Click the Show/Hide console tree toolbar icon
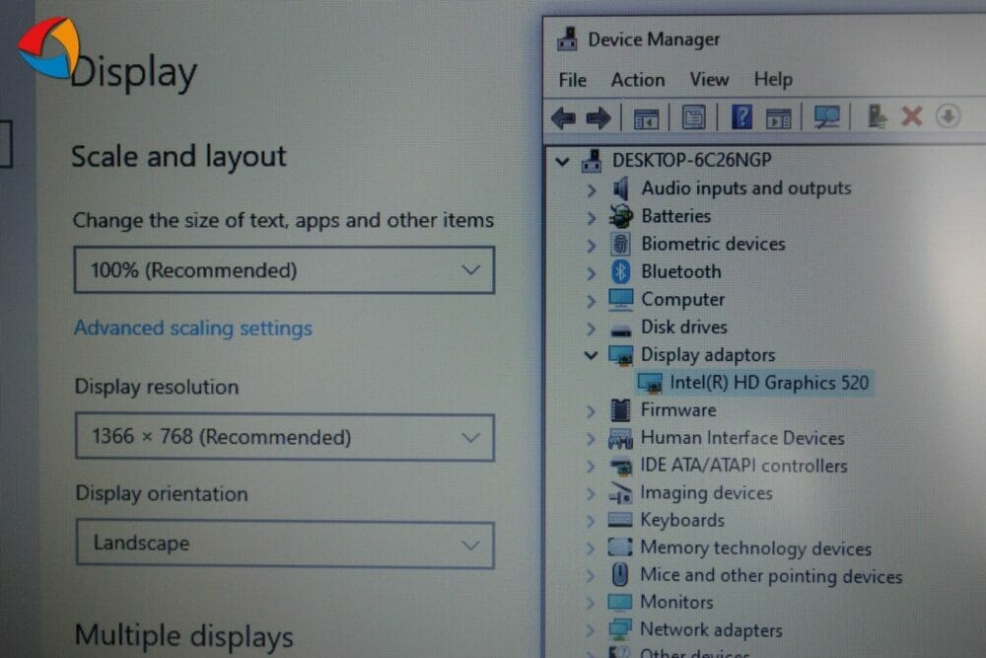 [x=646, y=118]
